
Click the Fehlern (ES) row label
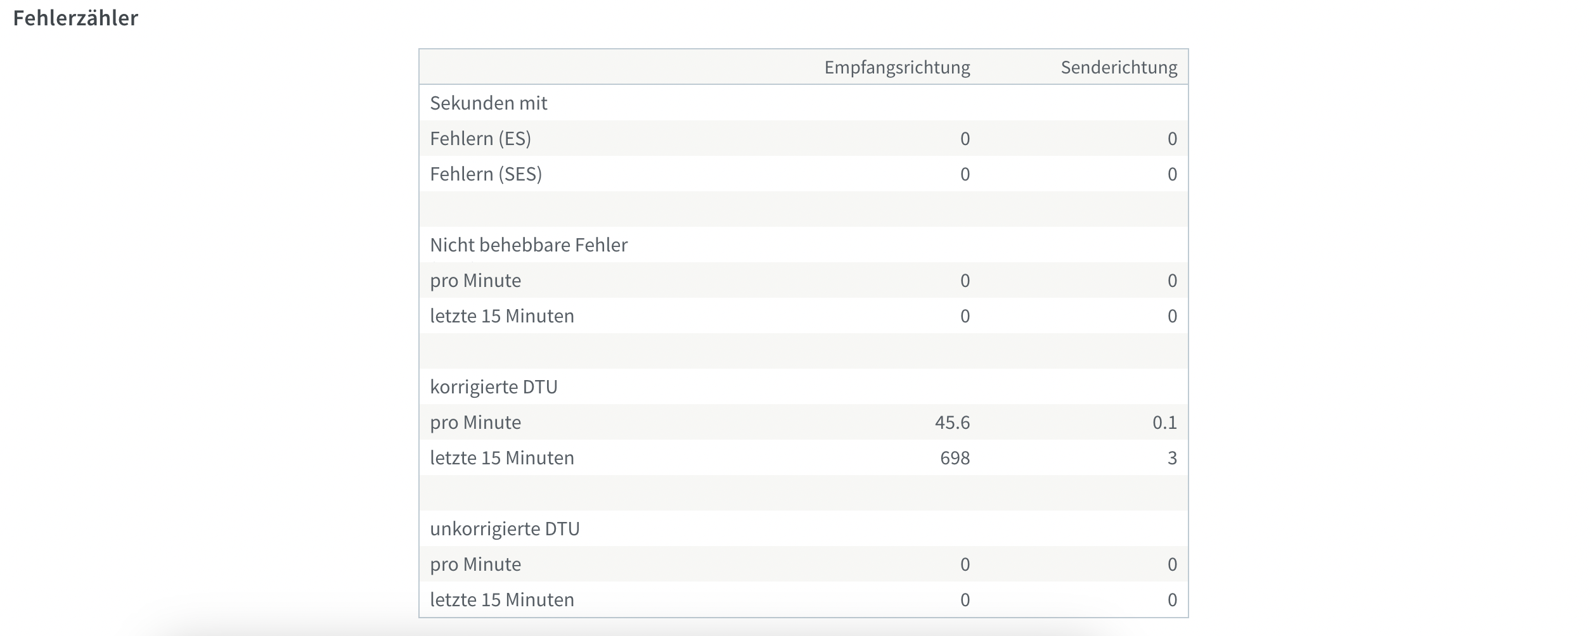pos(480,138)
